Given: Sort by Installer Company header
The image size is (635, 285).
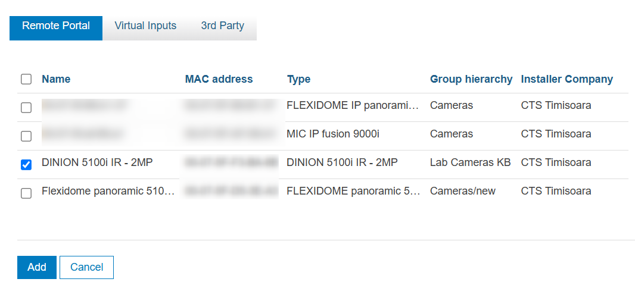Looking at the screenshot, I should click(x=566, y=79).
